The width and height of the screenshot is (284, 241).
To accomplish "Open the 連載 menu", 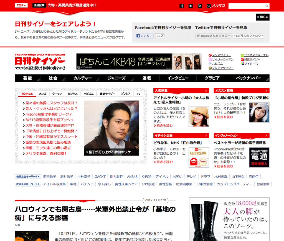I will click(147, 78).
